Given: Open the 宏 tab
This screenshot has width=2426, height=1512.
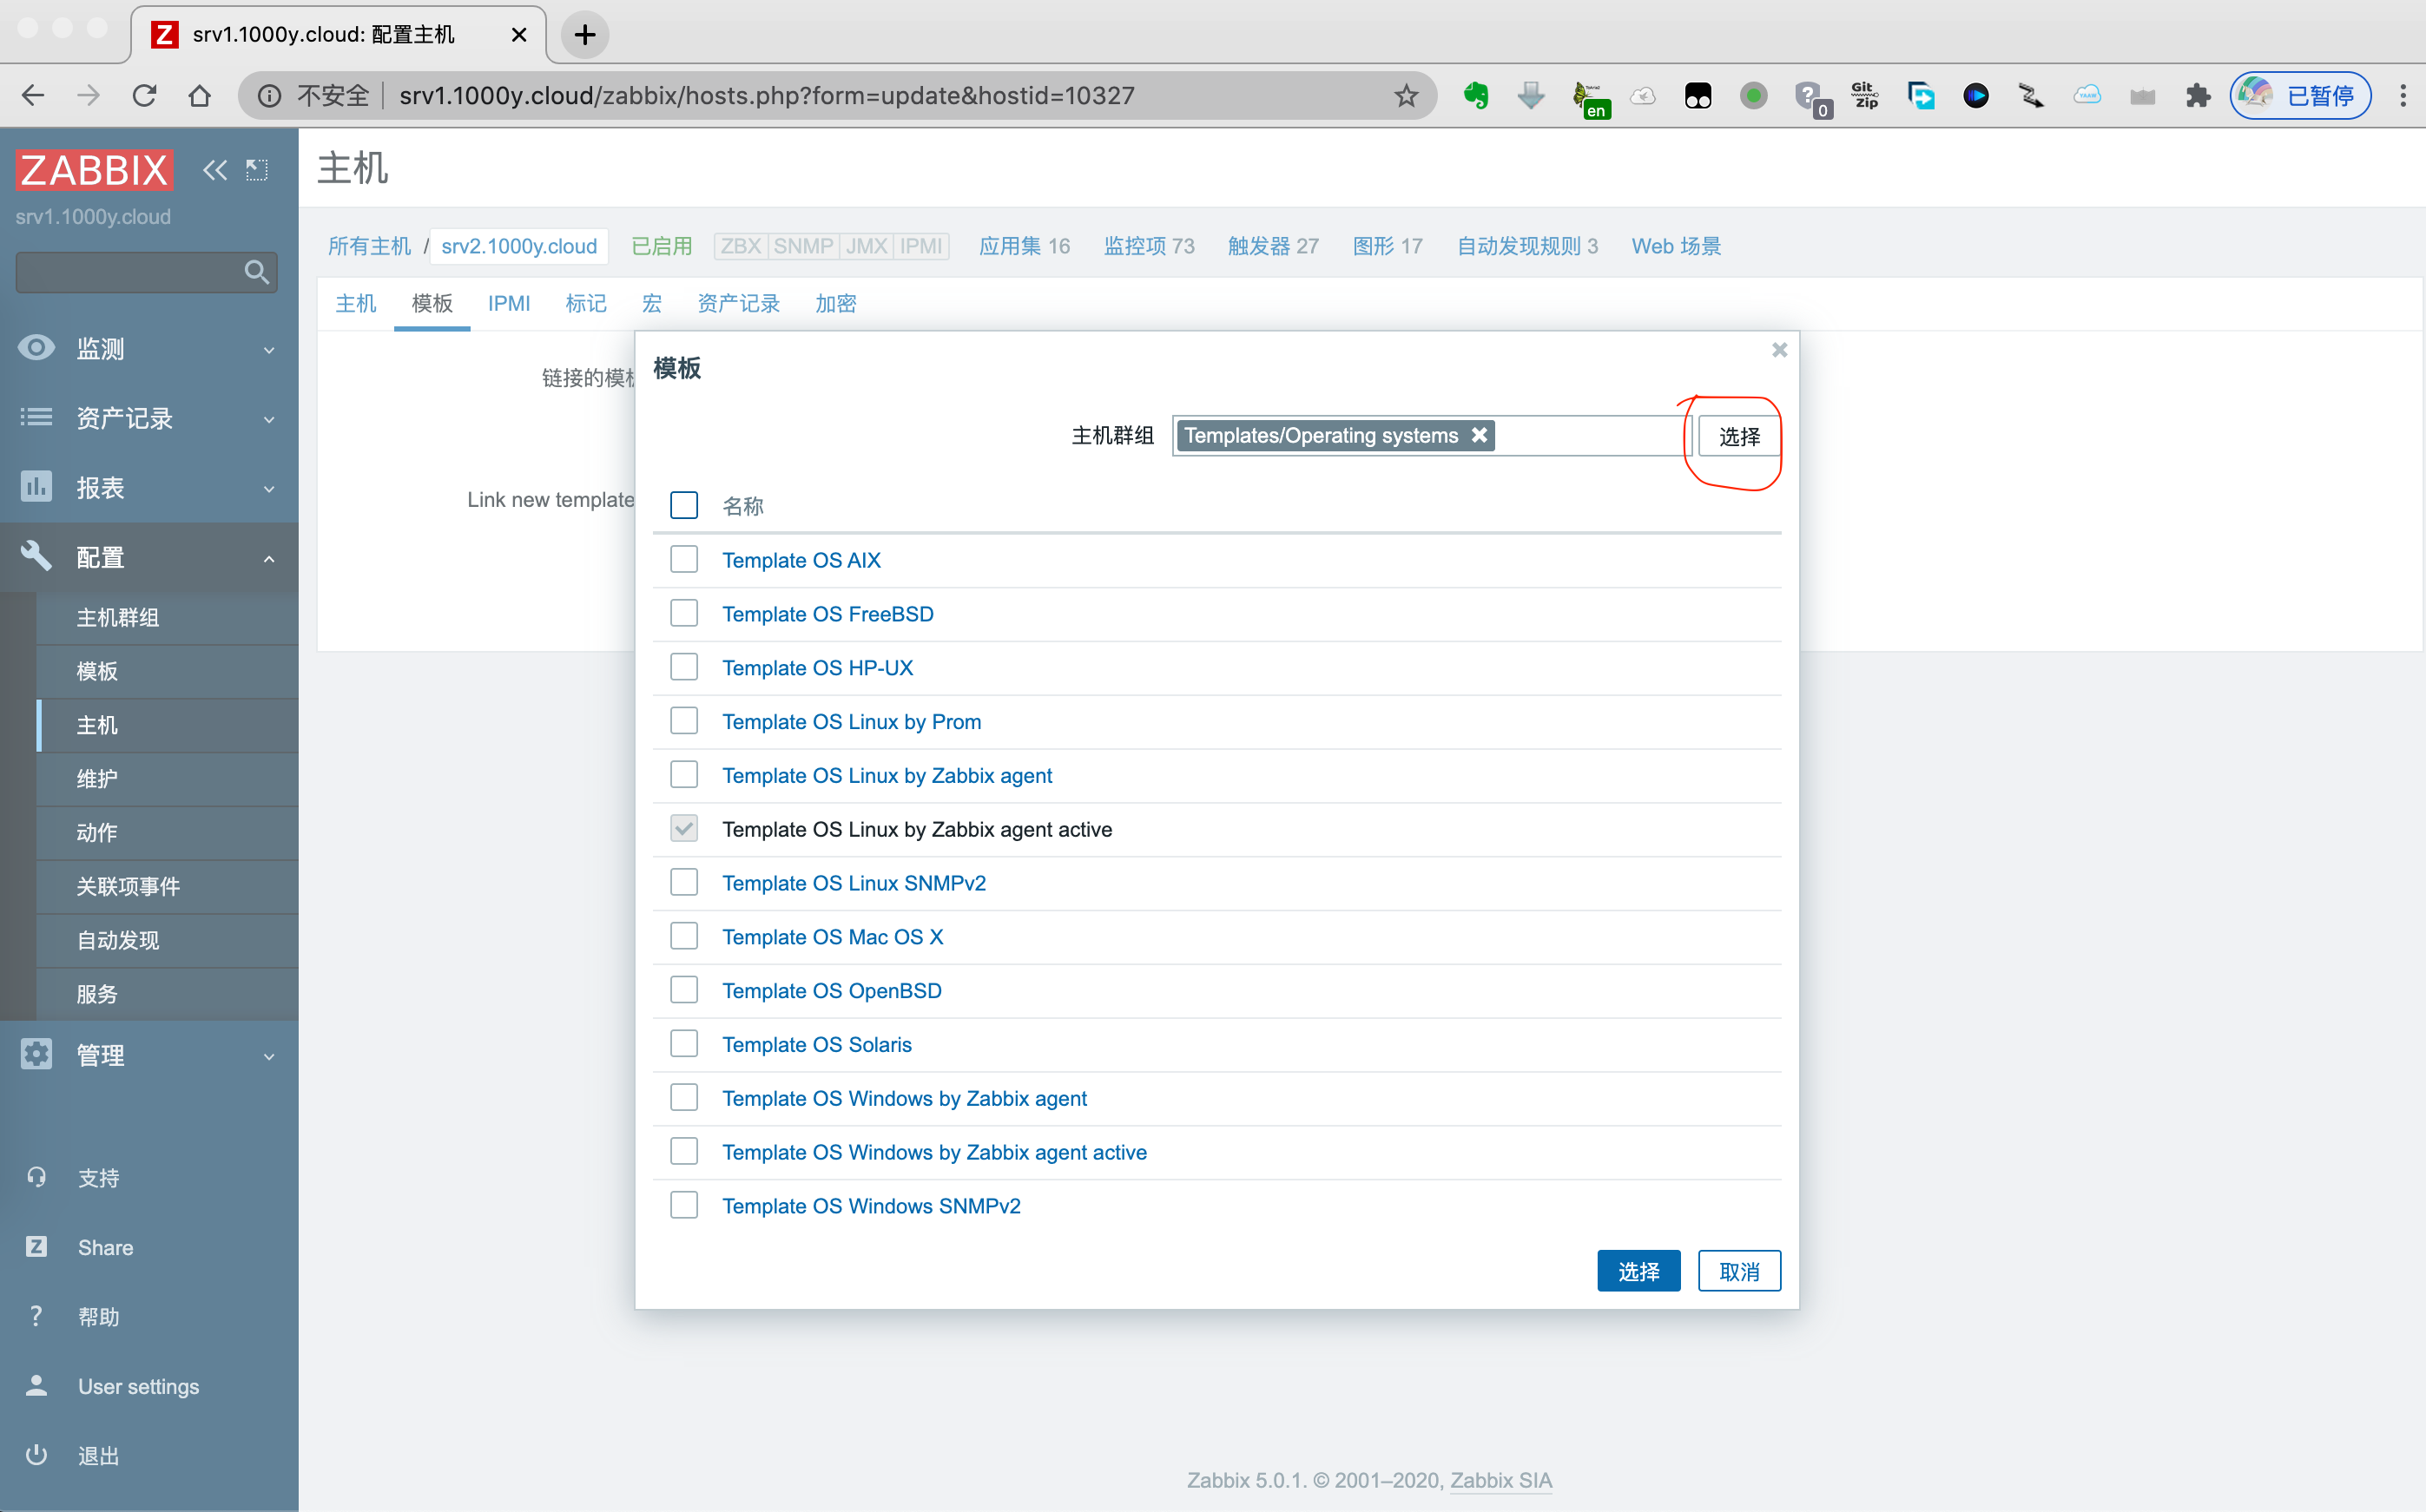Looking at the screenshot, I should click(651, 303).
